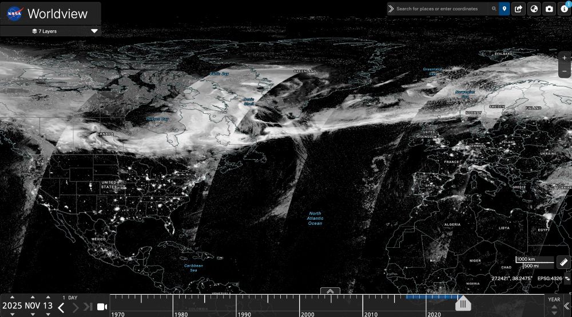Decrement the day below 13
The width and height of the screenshot is (572, 317).
(x=48, y=314)
